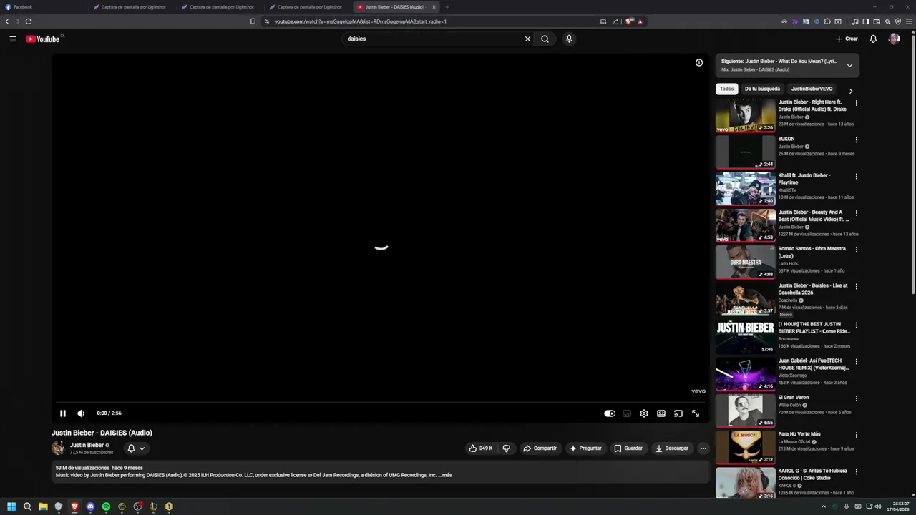Select the De tu búsqueda chip
Viewport: 916px width, 515px height.
tap(762, 89)
